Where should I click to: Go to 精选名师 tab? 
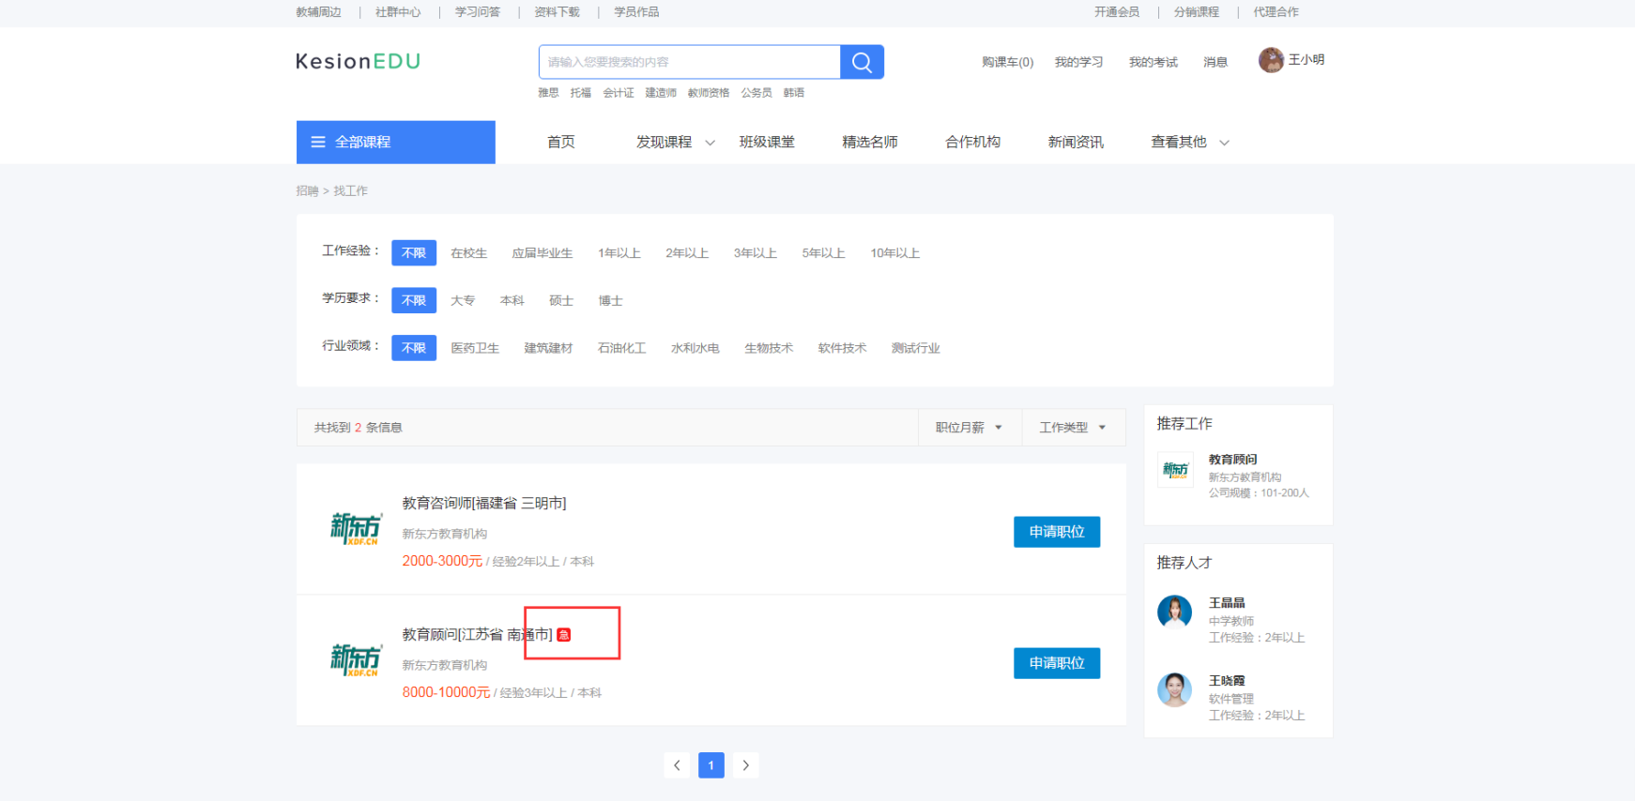pyautogui.click(x=869, y=143)
